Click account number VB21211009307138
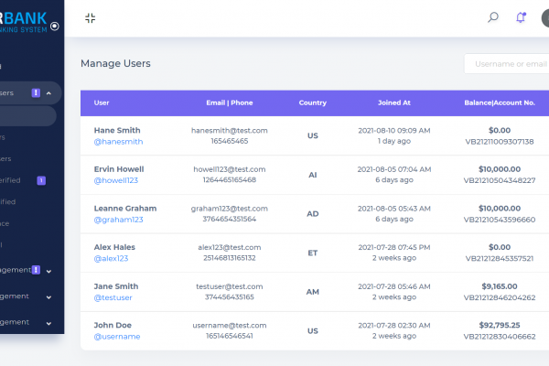This screenshot has height=366, width=549. 500,142
